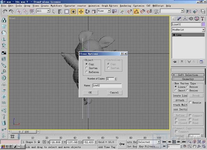Click the Key Filters button
Screen dimensions: 207x150
click(149, 146)
